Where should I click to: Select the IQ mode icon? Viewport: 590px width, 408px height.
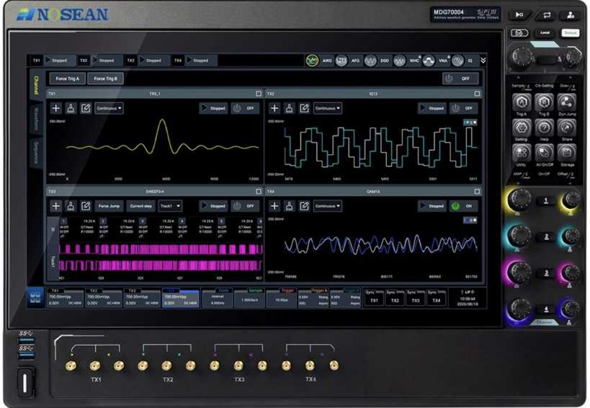click(x=457, y=61)
